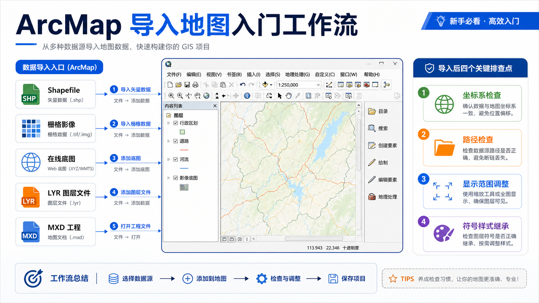Expand the 河流 layer triangle

pyautogui.click(x=169, y=159)
